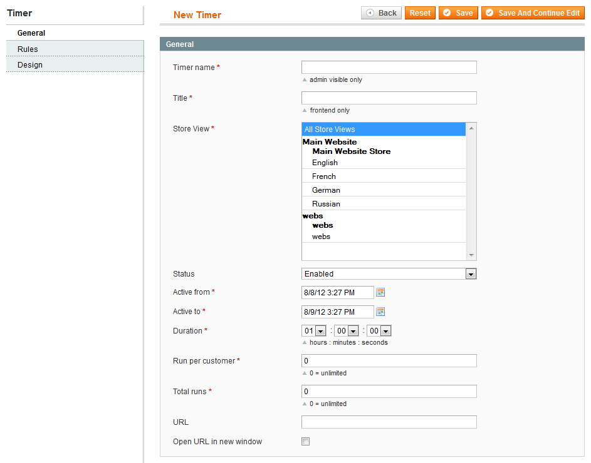
Task: Open the Duration minutes dropdown
Action: tap(346, 330)
